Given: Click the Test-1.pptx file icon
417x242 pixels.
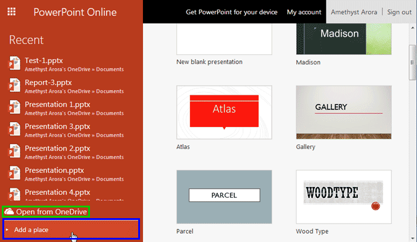Looking at the screenshot, I should click(x=15, y=63).
